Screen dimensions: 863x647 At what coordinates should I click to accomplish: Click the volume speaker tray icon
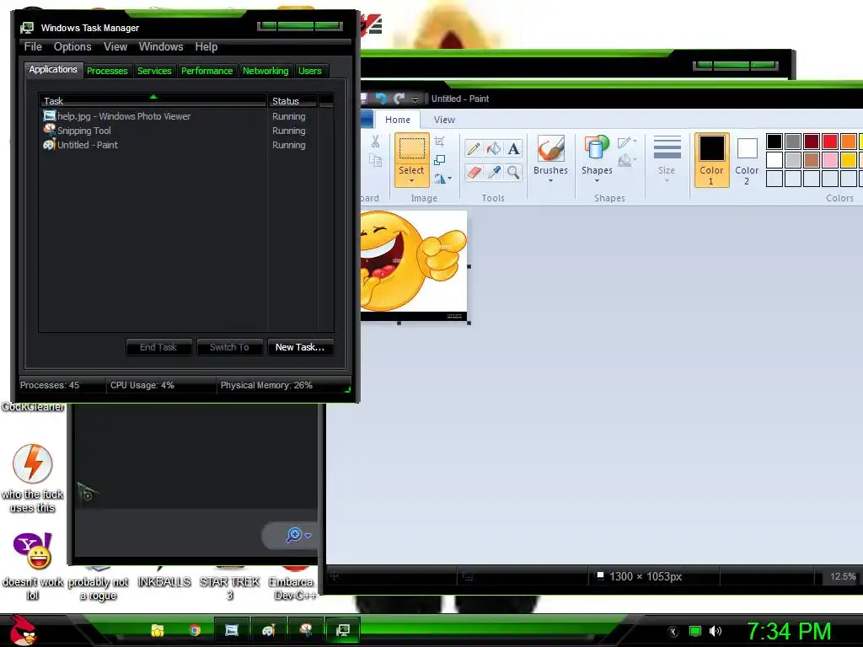coord(716,631)
